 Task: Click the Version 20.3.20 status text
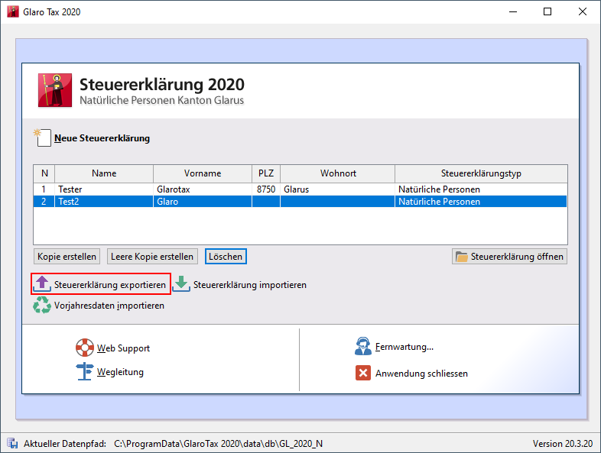click(x=563, y=443)
